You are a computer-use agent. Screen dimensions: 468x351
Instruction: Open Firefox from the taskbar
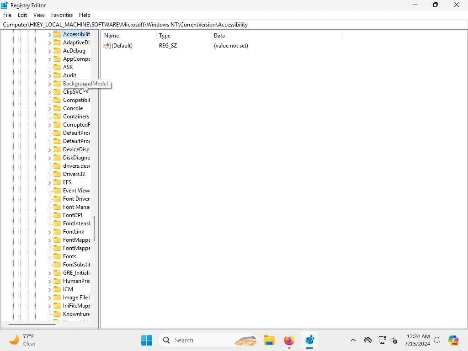pyautogui.click(x=289, y=340)
